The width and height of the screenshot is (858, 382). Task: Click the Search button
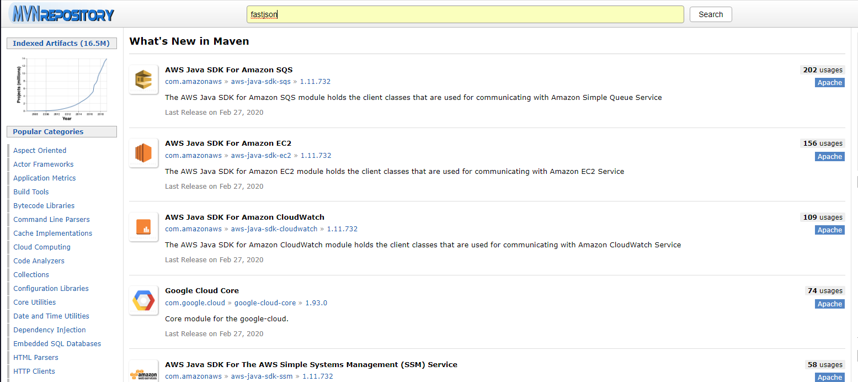point(711,14)
